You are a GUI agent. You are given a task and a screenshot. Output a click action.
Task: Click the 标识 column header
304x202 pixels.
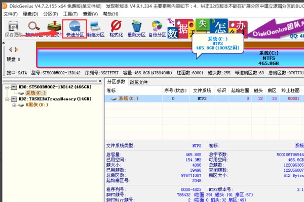click(x=221, y=90)
